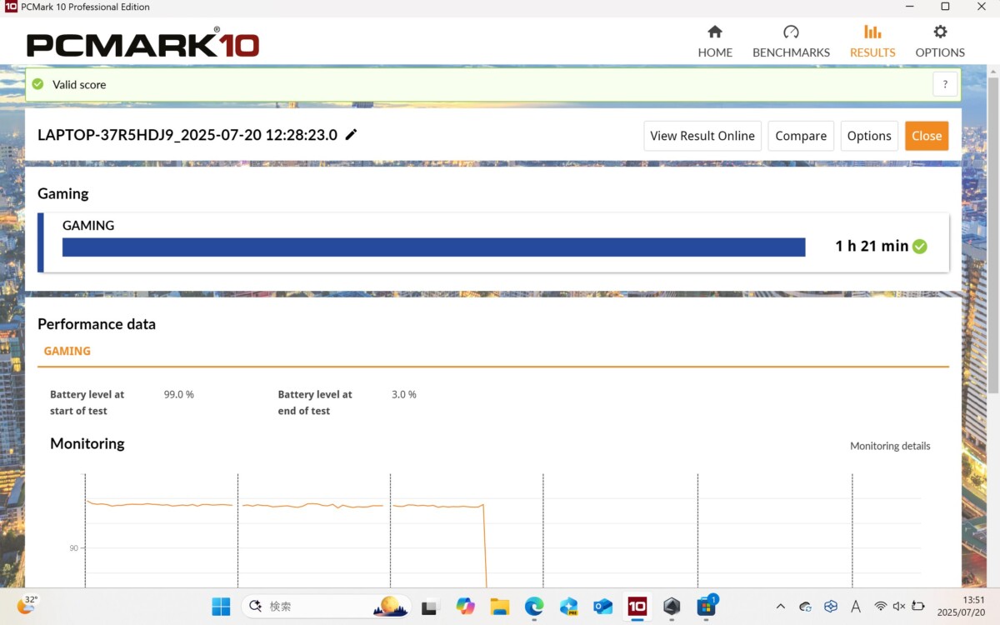Click the green Valid score checkmark icon
1000x625 pixels.
(37, 84)
